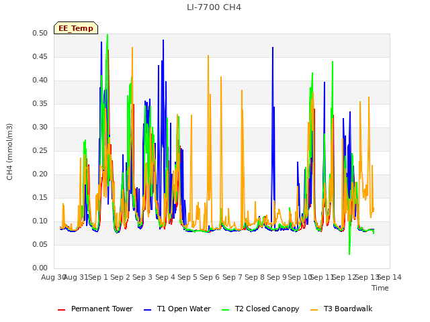
Task: Click the Sep 5 x-axis label
Action: pyautogui.click(x=187, y=277)
